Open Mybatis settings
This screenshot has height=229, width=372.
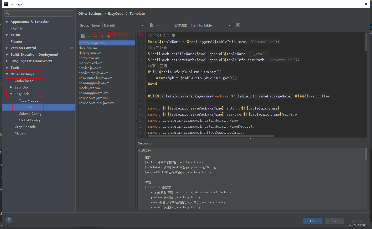tap(21, 133)
